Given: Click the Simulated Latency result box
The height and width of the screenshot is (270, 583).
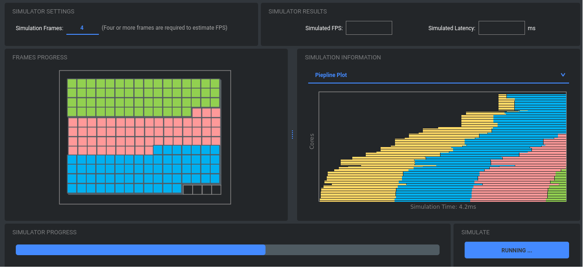Looking at the screenshot, I should 501,28.
